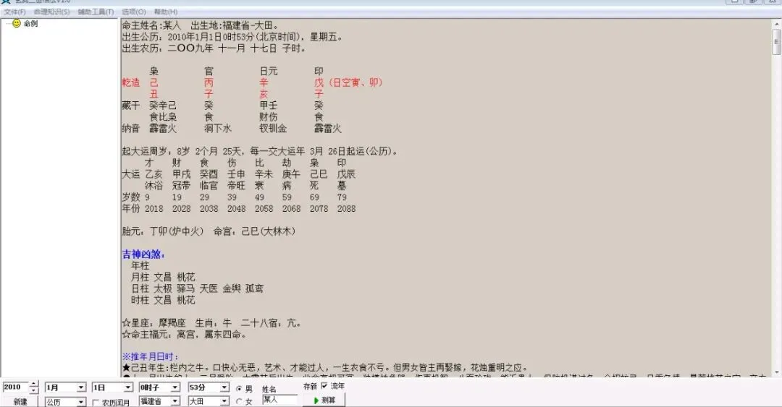
Task: Select the 女 radio button
Action: (x=239, y=401)
